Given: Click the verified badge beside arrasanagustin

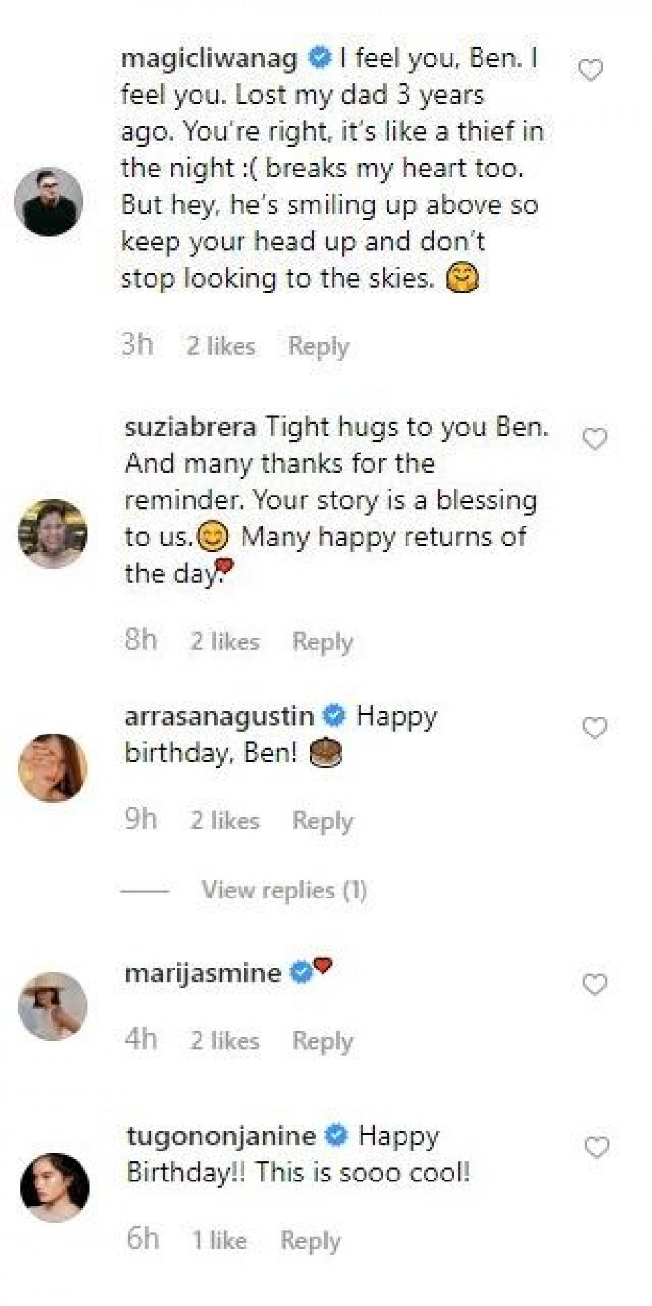Looking at the screenshot, I should 334,716.
